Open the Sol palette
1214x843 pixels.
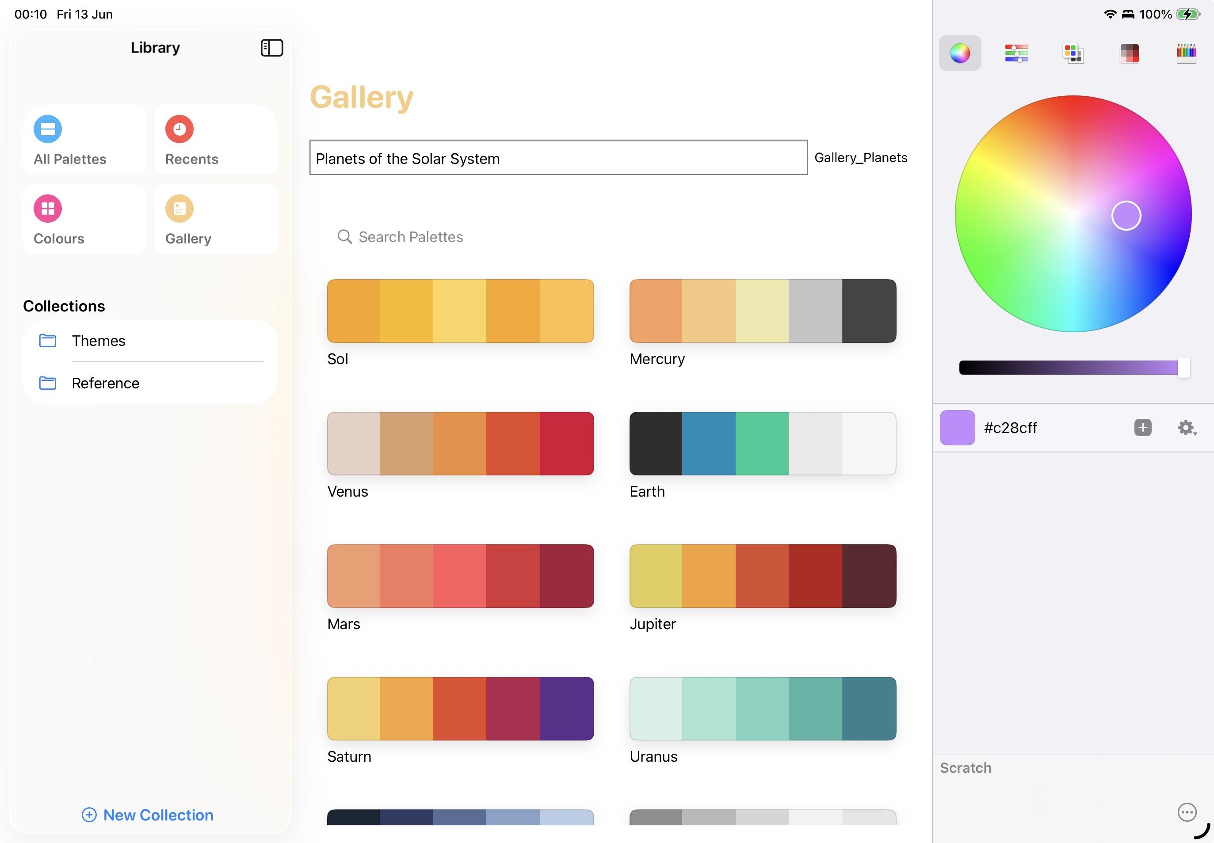[460, 311]
